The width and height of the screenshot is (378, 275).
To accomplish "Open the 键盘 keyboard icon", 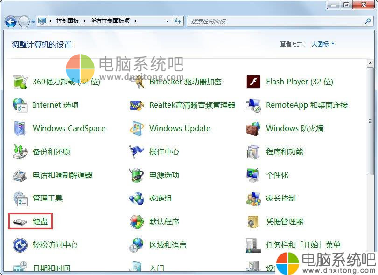I will [x=20, y=222].
